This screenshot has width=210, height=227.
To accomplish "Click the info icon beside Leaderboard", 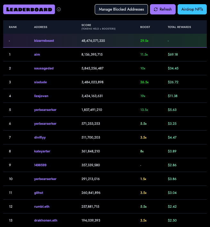I will coord(59,9).
